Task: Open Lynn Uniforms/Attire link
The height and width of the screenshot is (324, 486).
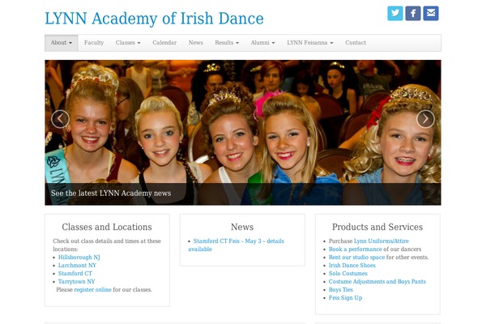Action: click(382, 241)
